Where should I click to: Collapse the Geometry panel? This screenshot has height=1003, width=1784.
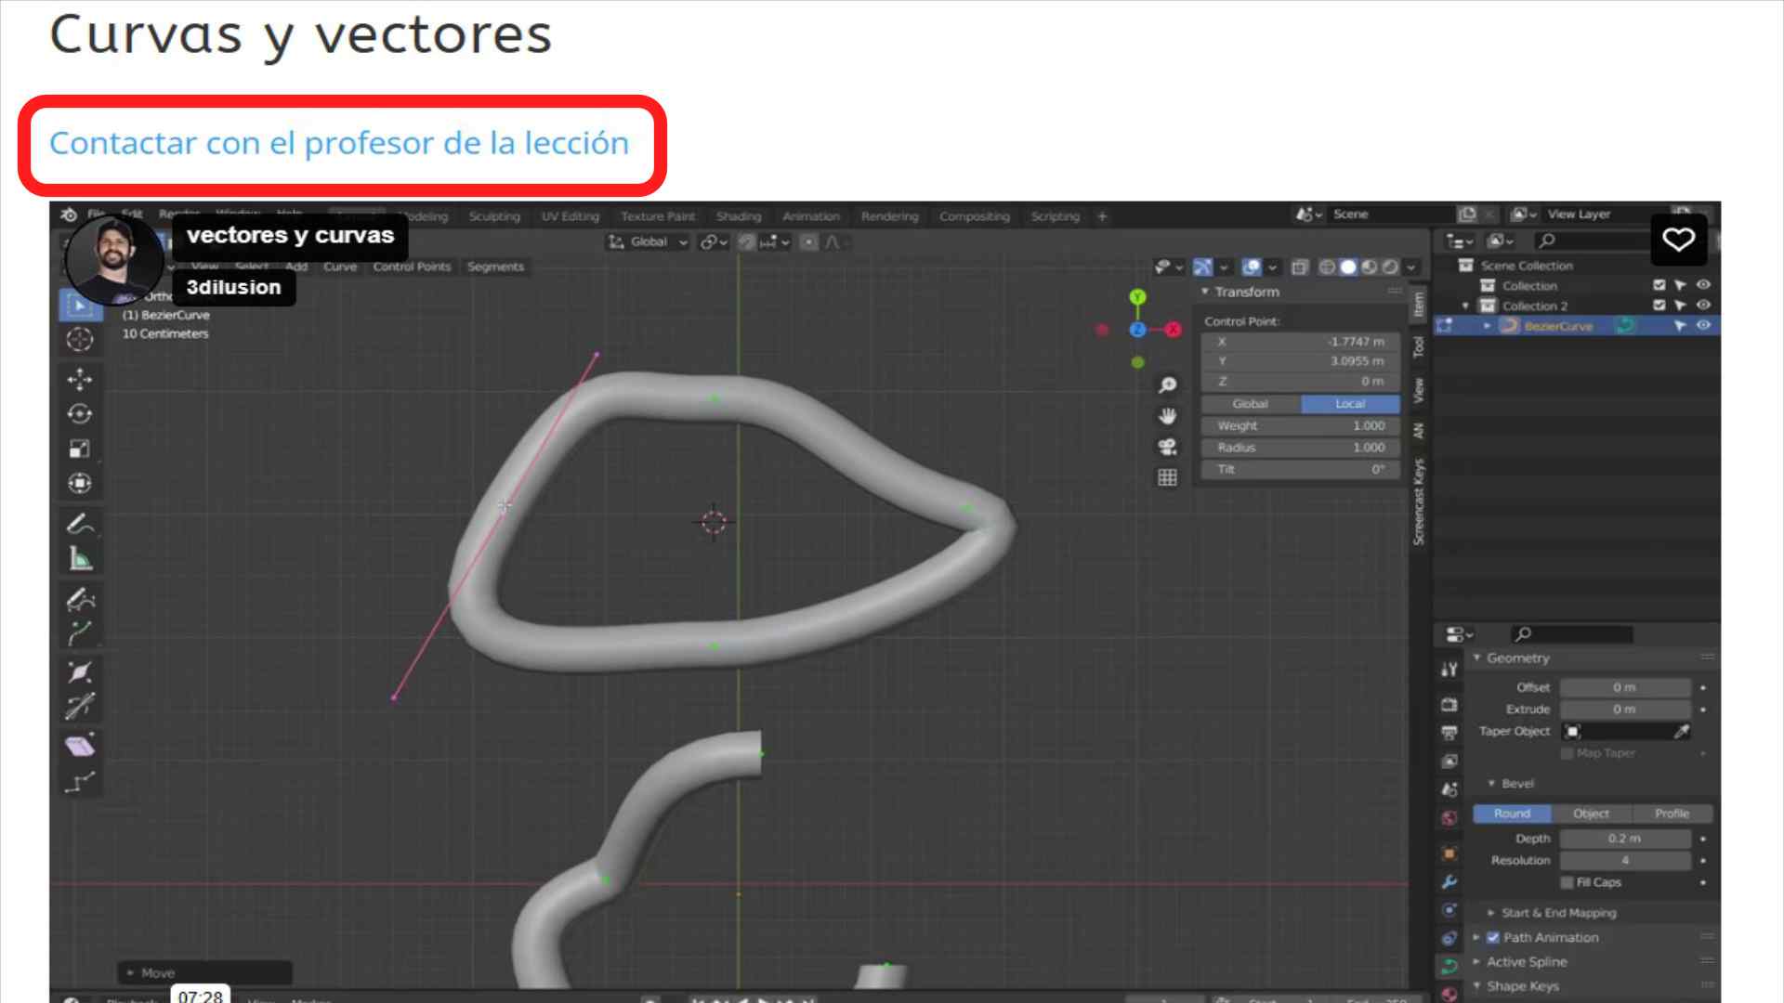click(x=1476, y=658)
